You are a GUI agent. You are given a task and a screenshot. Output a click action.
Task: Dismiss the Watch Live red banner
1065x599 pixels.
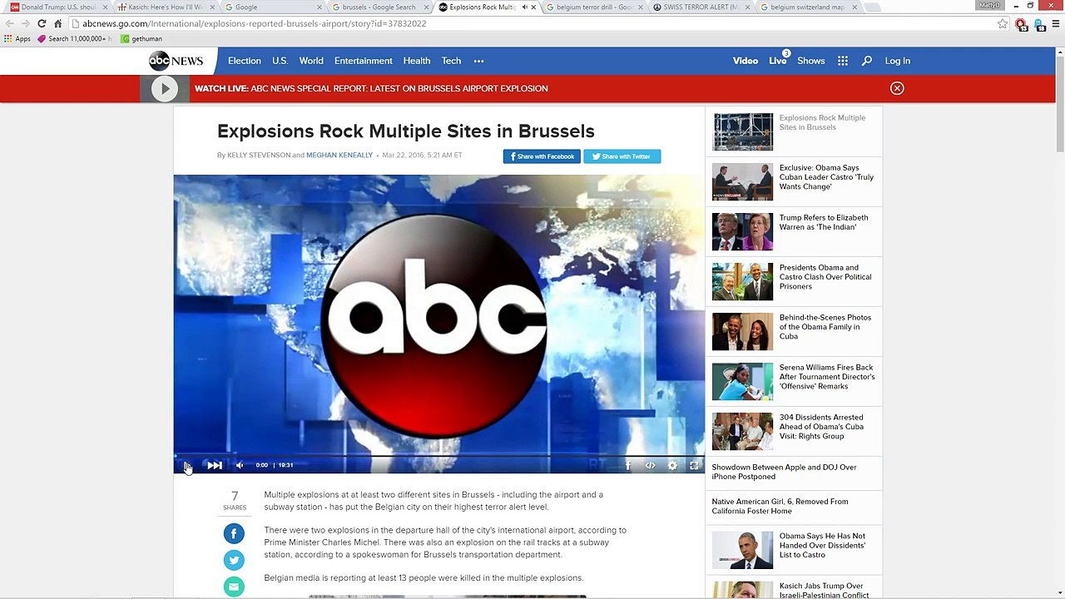click(897, 88)
